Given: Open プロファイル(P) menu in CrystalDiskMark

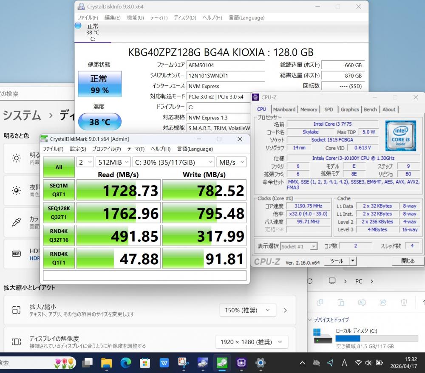Looking at the screenshot, I should pos(106,149).
